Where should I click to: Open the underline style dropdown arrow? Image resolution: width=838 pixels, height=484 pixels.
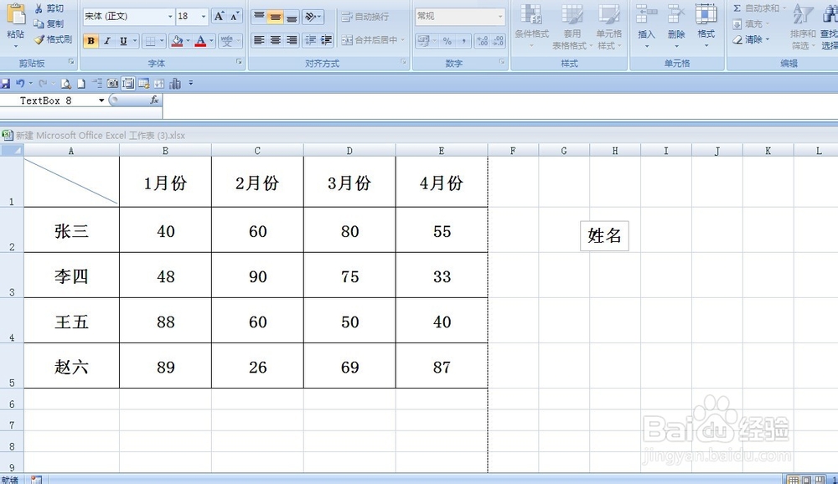click(x=135, y=40)
